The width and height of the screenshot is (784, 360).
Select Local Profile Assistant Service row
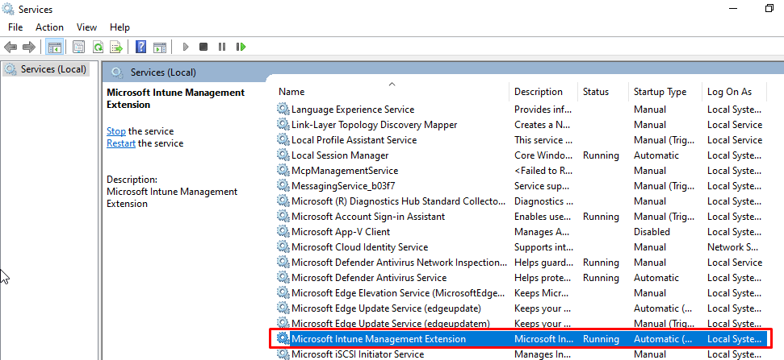click(522, 140)
